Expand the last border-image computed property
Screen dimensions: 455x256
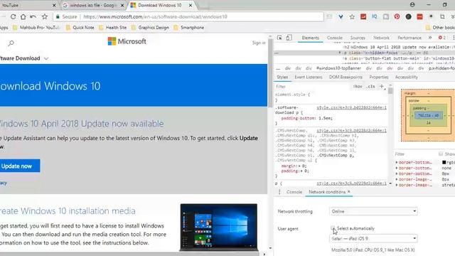click(397, 185)
